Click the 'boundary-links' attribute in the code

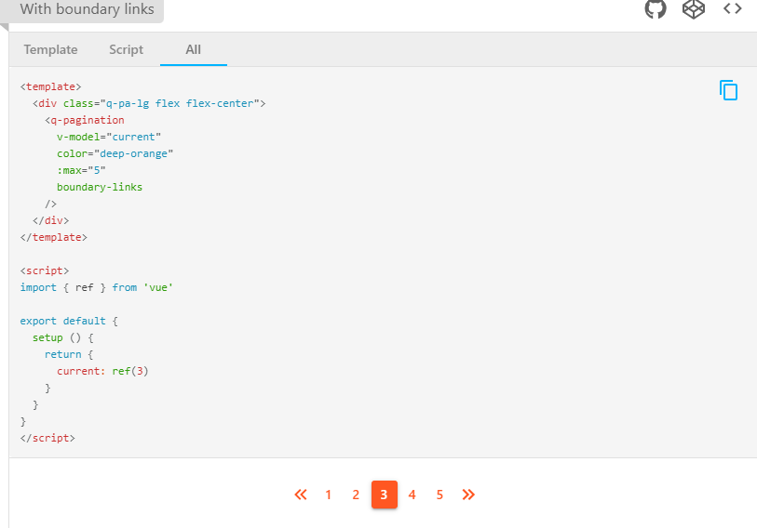coord(100,187)
